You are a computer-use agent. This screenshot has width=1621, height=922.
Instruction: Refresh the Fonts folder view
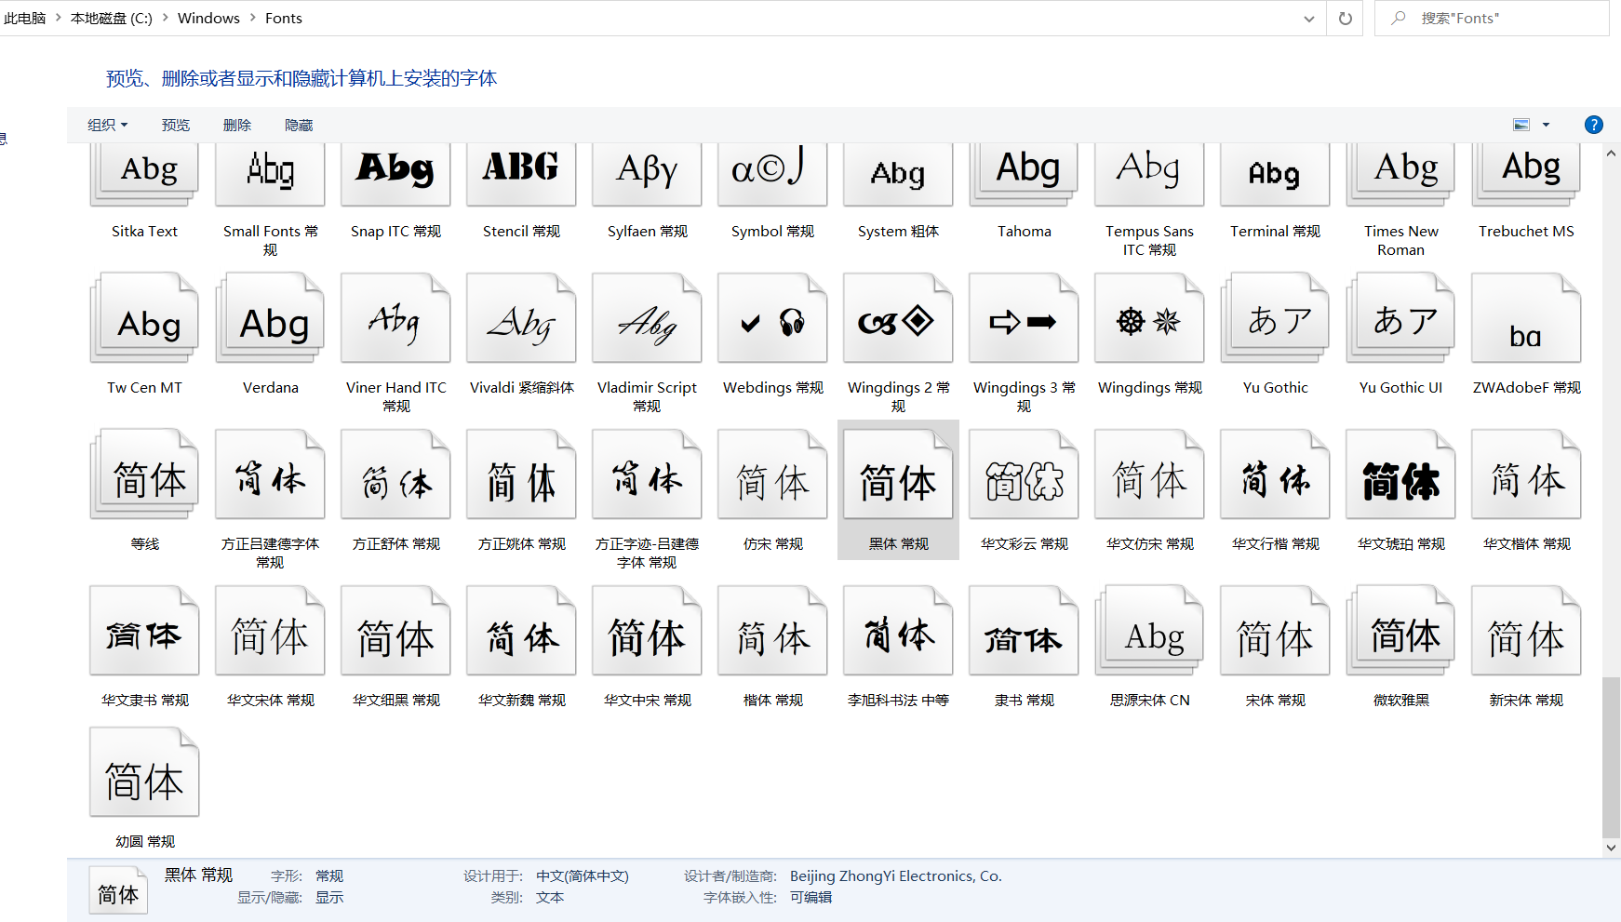pyautogui.click(x=1345, y=18)
